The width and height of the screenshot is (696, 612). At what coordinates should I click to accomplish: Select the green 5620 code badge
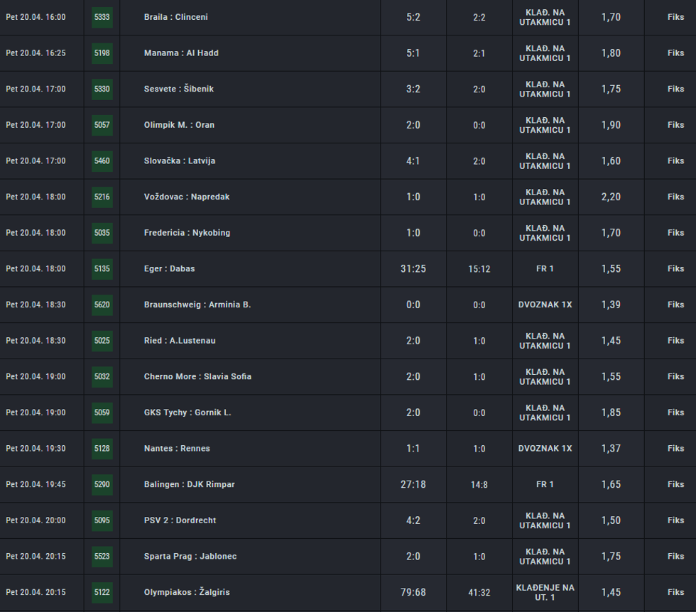coord(102,305)
